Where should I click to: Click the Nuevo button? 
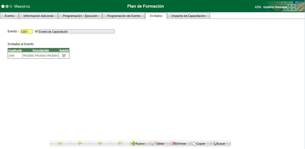[140, 144]
